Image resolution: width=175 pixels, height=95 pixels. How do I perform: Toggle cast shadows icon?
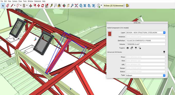(140, 48)
